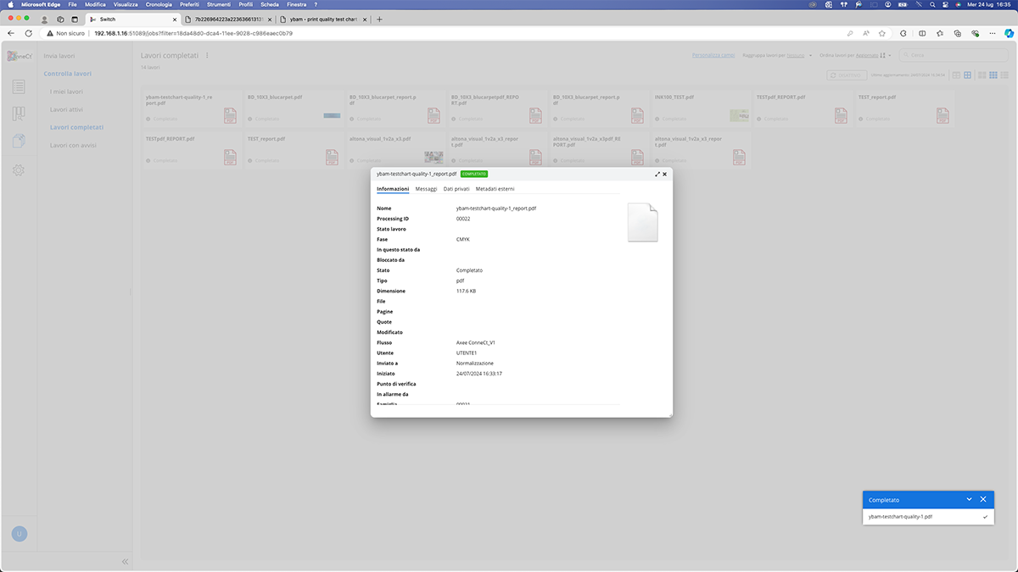Image resolution: width=1018 pixels, height=572 pixels.
Task: Collapse the Completato notification panel
Action: pos(969,500)
